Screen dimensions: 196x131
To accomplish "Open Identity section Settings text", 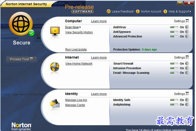I will click(179, 94).
